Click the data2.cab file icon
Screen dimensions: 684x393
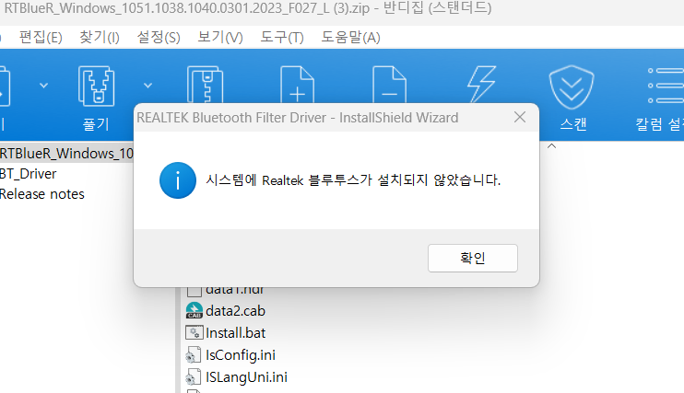(195, 311)
